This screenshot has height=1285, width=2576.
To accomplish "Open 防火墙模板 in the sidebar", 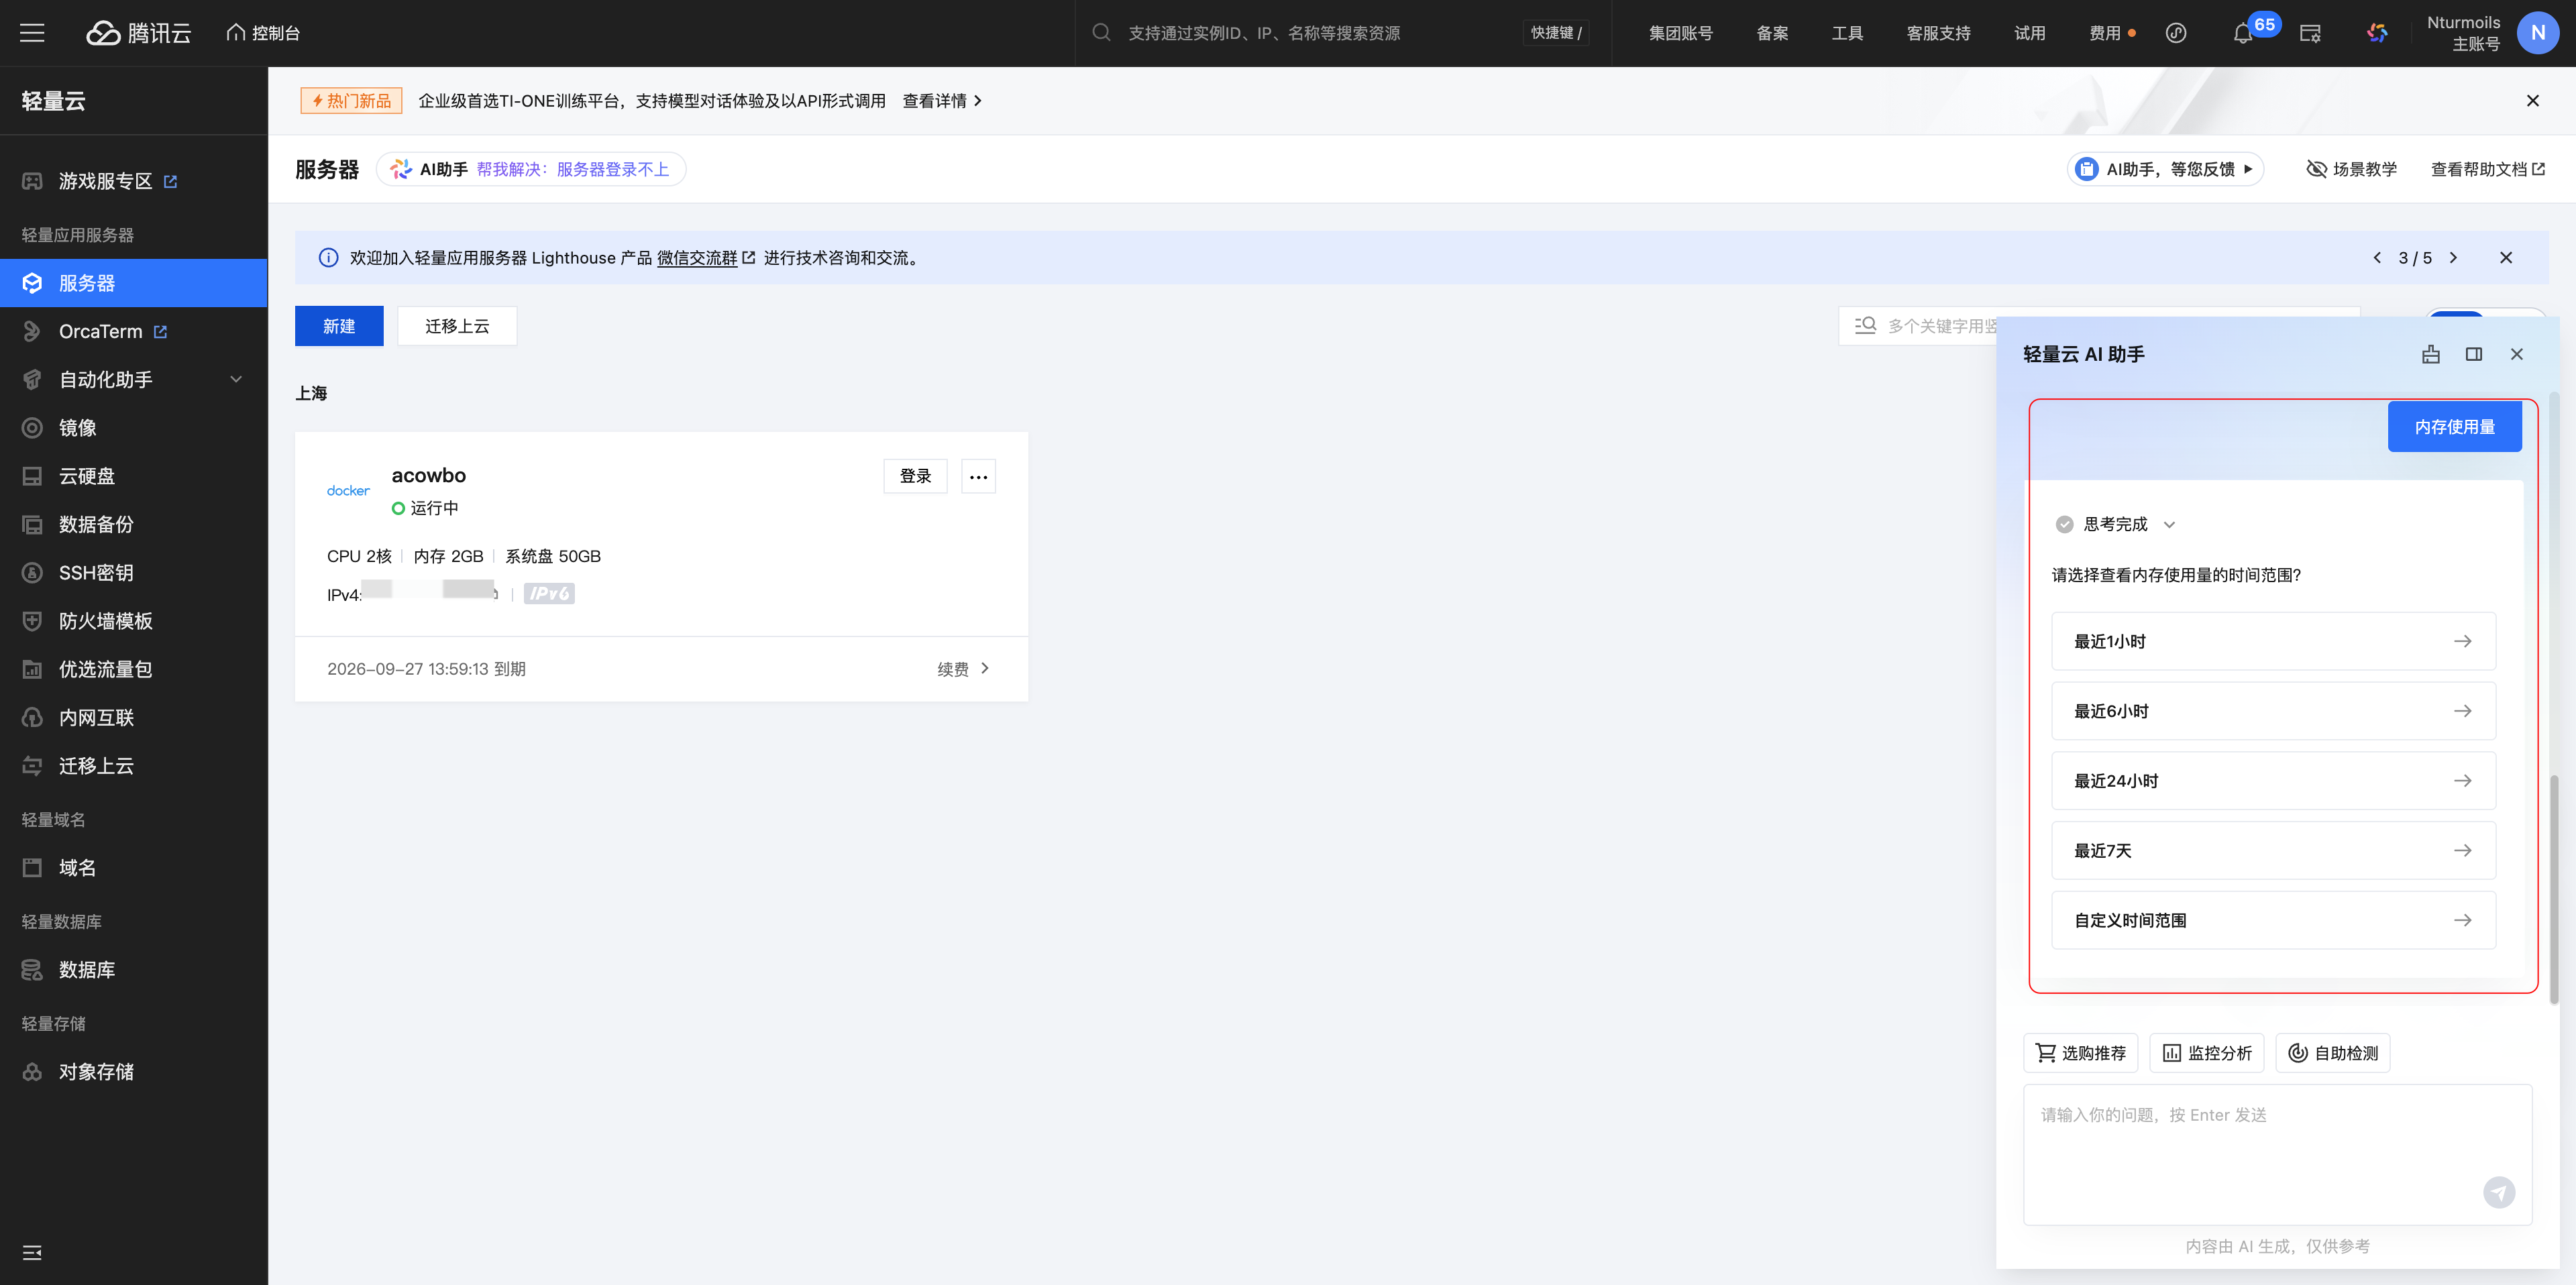I will (105, 621).
